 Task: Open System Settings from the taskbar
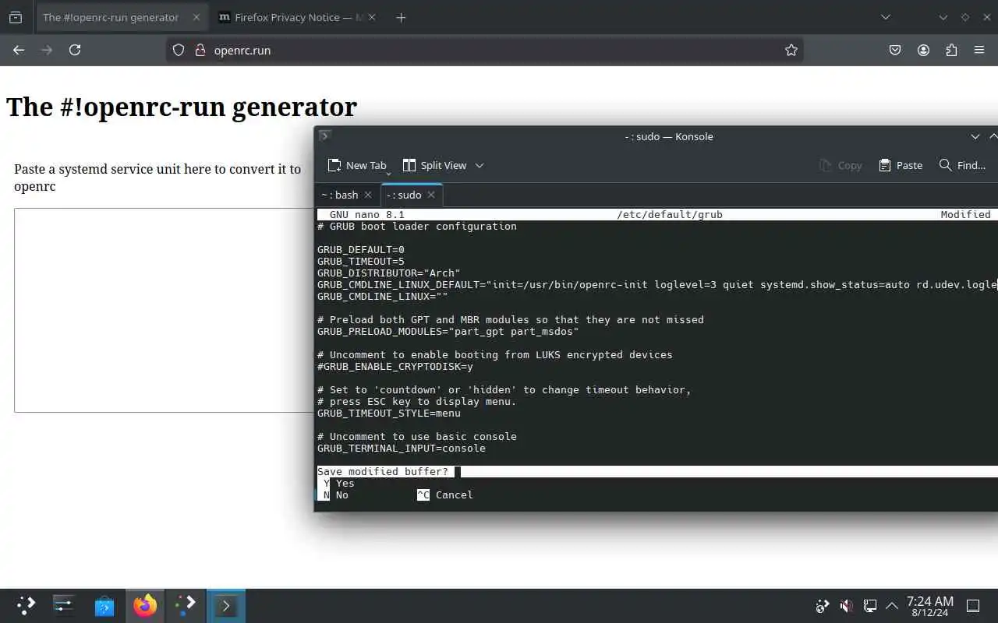point(64,605)
